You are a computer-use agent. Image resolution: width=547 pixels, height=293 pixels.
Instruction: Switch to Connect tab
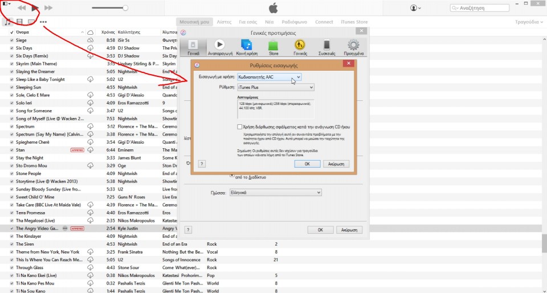click(324, 22)
